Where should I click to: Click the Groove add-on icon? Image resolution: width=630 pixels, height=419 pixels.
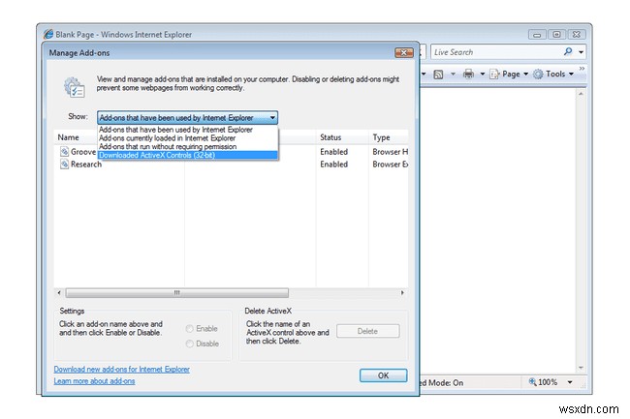click(x=64, y=151)
